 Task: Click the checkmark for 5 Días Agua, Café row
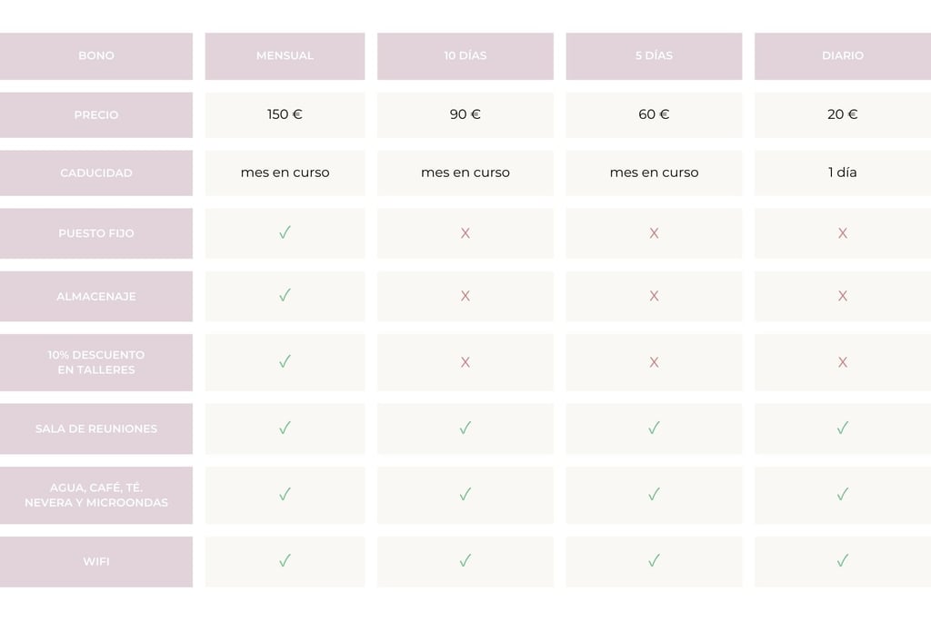[654, 495]
